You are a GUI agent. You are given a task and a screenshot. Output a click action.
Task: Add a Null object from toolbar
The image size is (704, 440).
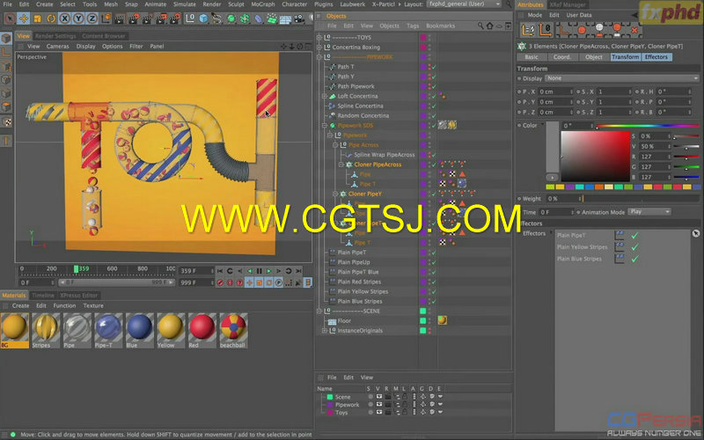pos(190,18)
